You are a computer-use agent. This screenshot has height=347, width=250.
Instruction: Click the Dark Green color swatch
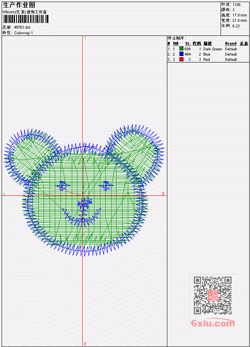tap(181, 49)
